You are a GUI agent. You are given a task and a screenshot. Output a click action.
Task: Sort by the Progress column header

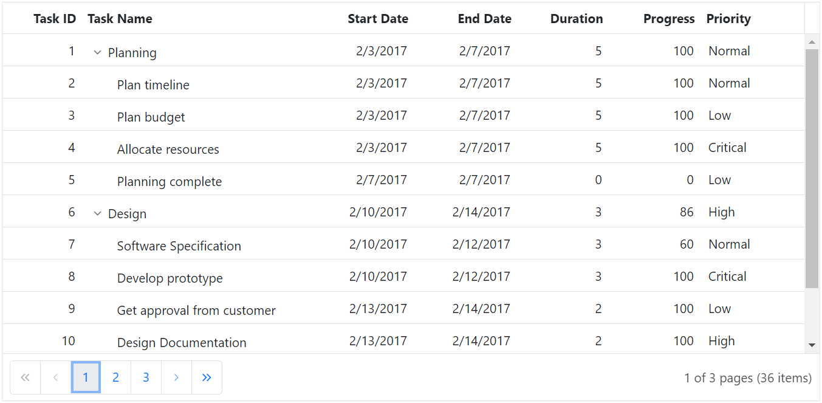[668, 18]
